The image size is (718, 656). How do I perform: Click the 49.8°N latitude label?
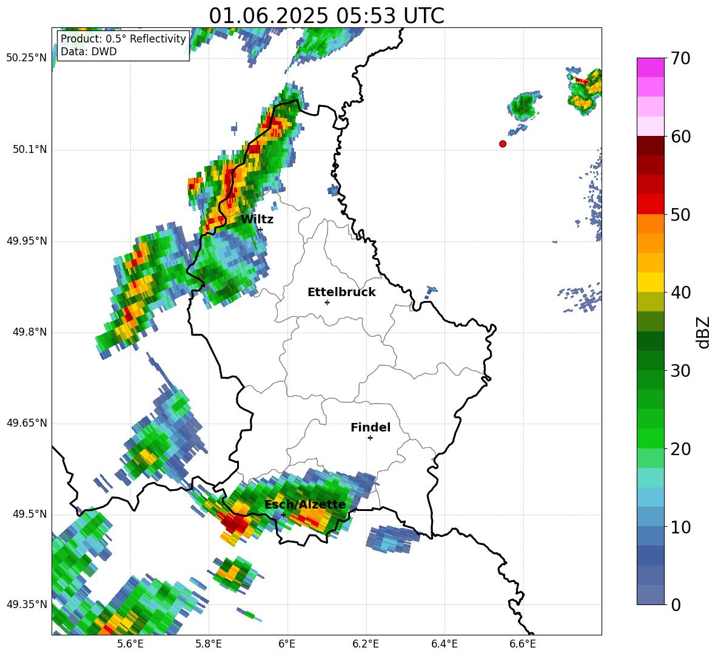[x=30, y=332]
